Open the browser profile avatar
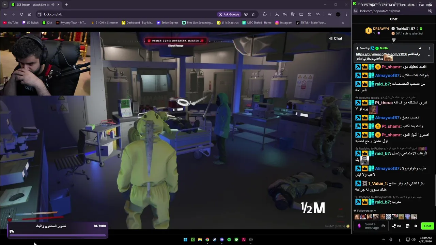 point(338,14)
